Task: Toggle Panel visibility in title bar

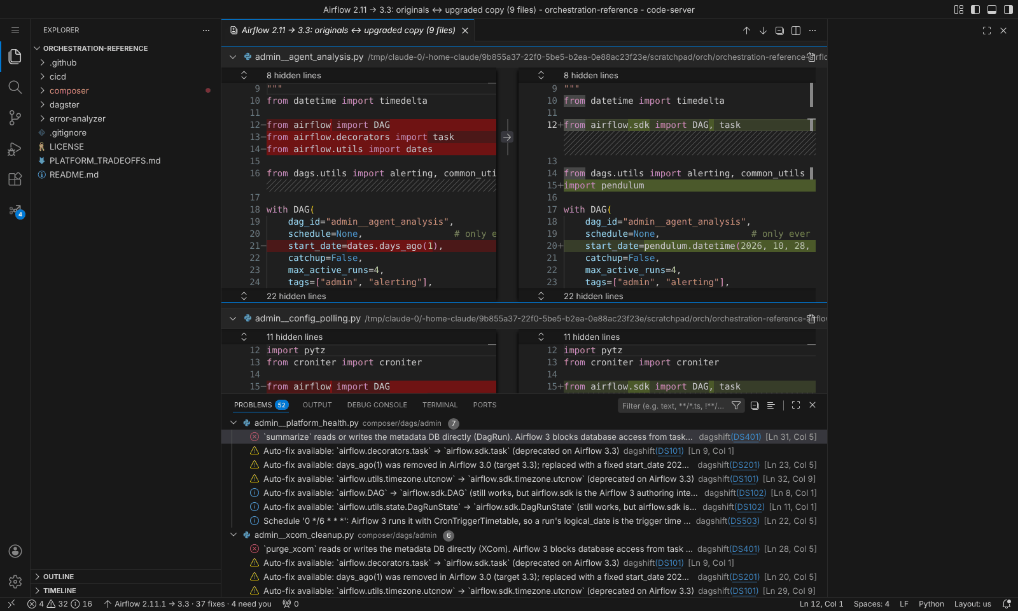Action: click(x=992, y=10)
